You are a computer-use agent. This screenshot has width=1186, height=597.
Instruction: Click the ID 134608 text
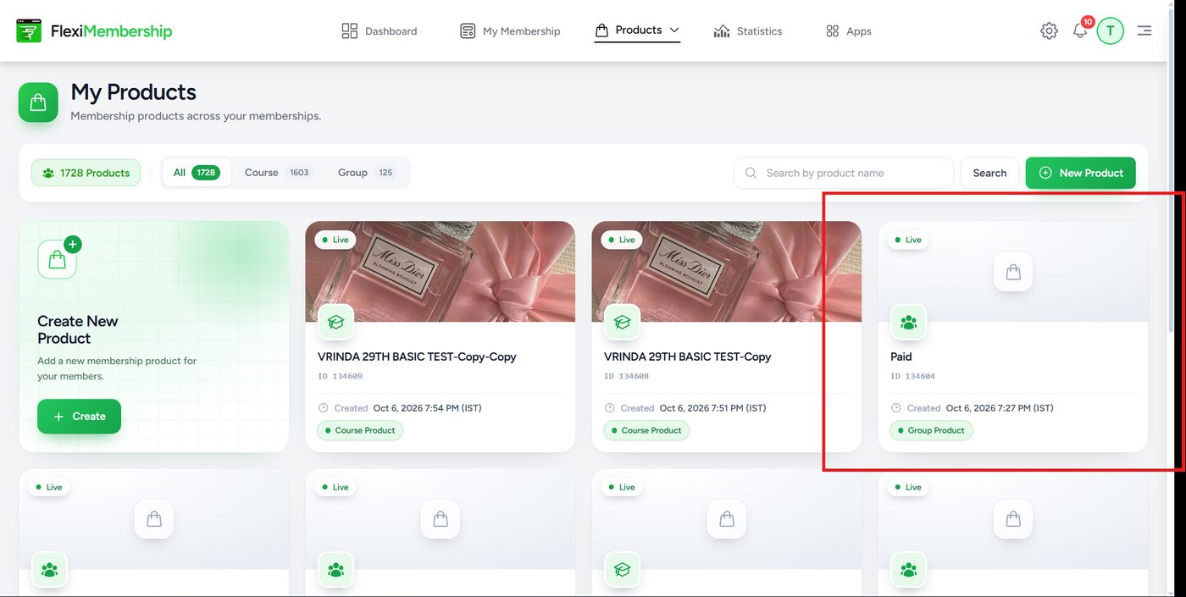click(x=627, y=376)
